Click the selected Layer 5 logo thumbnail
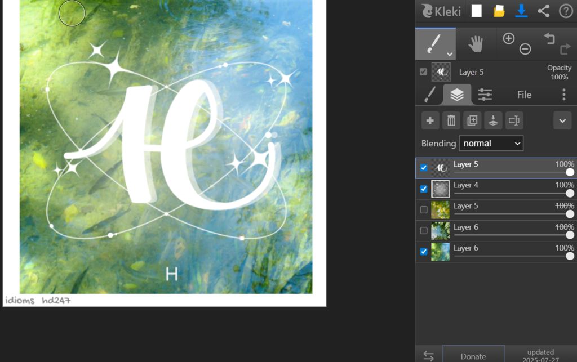This screenshot has height=362, width=577. [441, 168]
